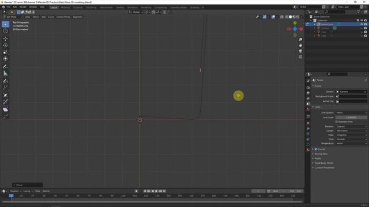
Task: Click the green Y axis gizmo
Action: pyautogui.click(x=295, y=23)
